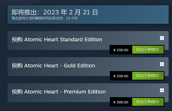Select the Atomic Heart Standard Edition title
This screenshot has width=172, height=111.
click(x=63, y=40)
